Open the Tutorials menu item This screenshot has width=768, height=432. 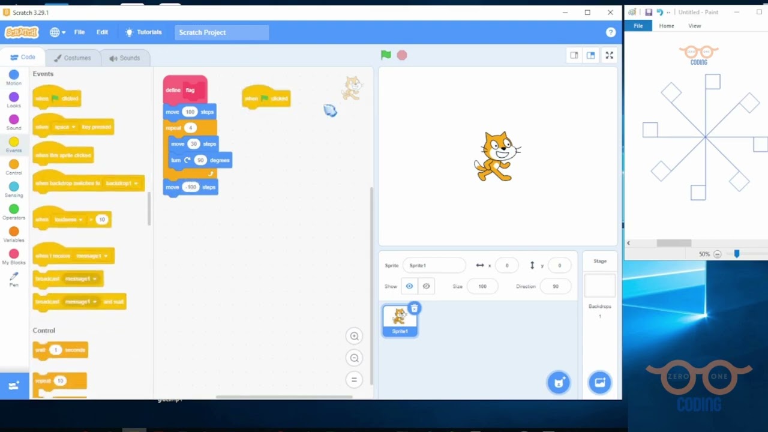click(143, 32)
